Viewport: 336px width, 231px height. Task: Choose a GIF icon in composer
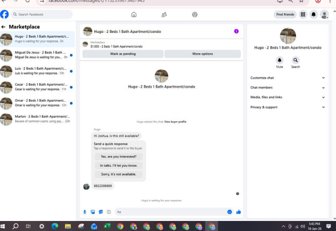[x=109, y=212]
